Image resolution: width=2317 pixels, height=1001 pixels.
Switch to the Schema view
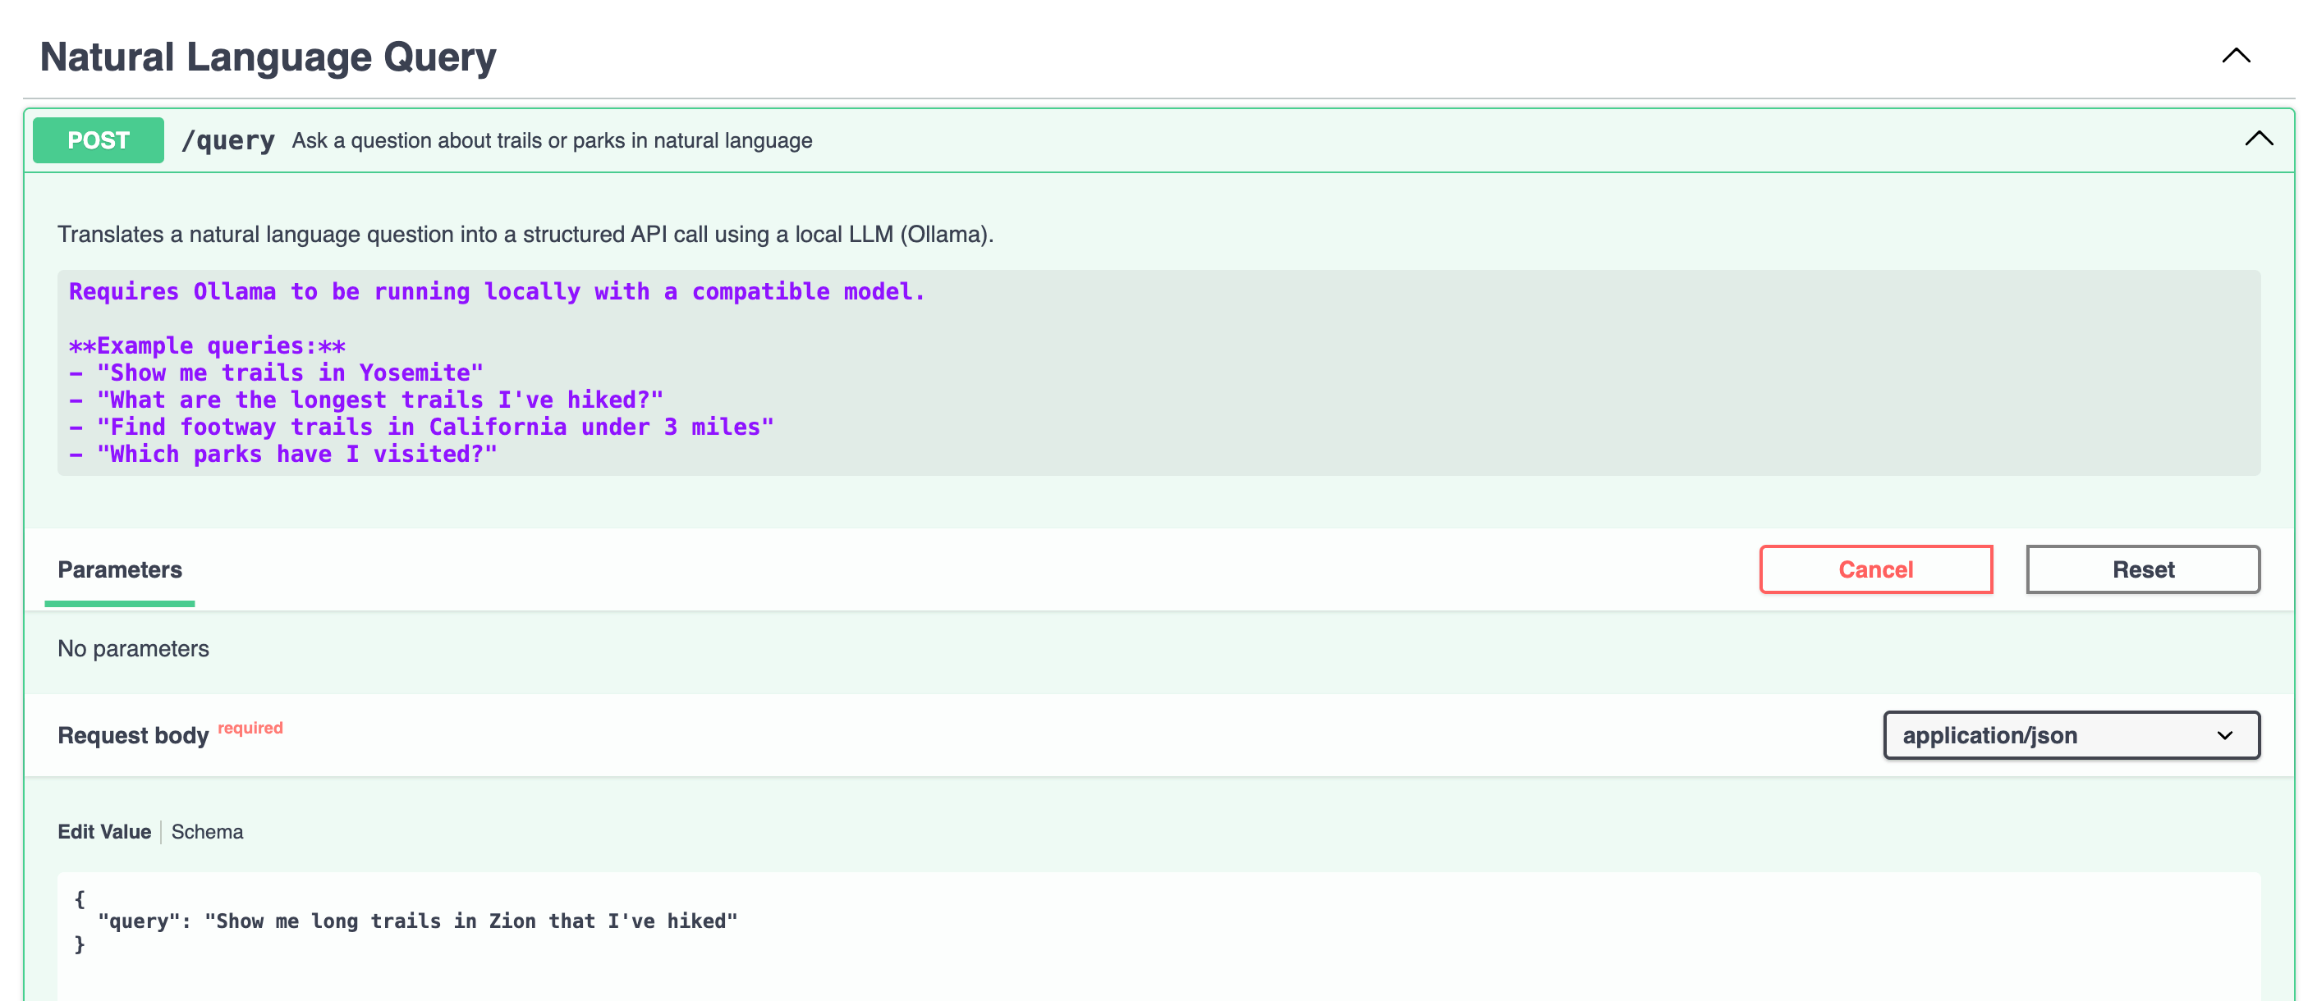(x=207, y=832)
